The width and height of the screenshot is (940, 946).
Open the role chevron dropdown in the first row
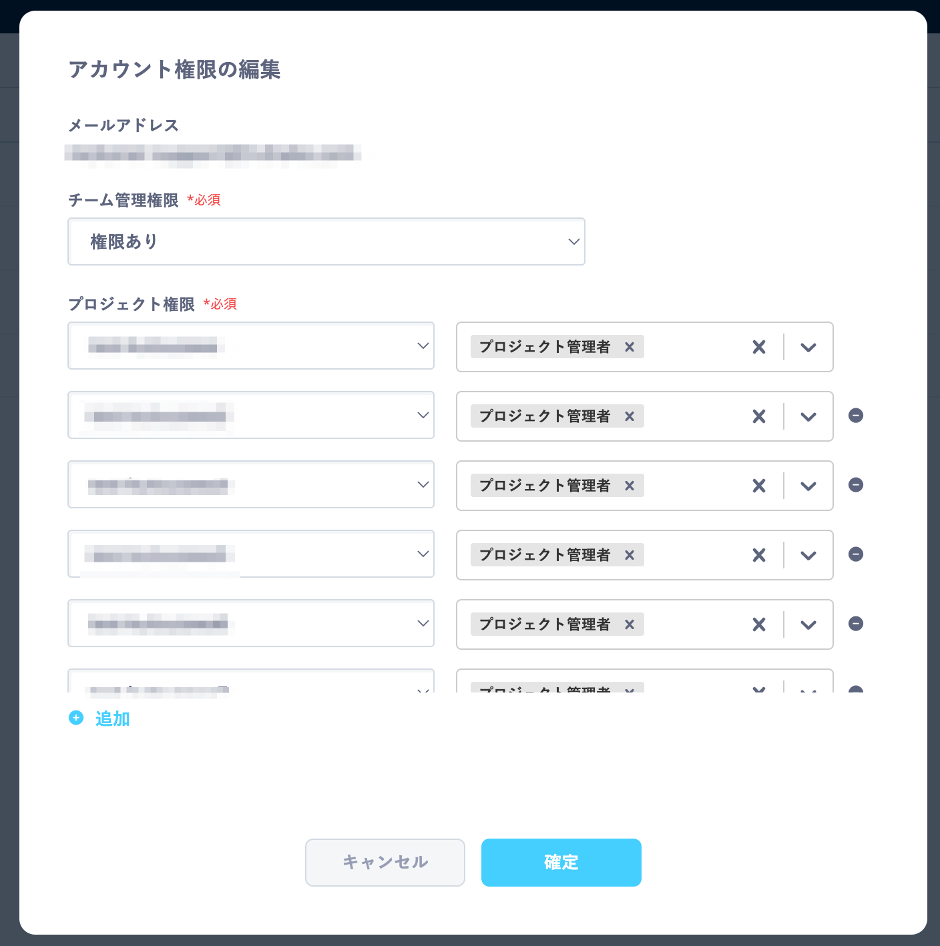[808, 348]
